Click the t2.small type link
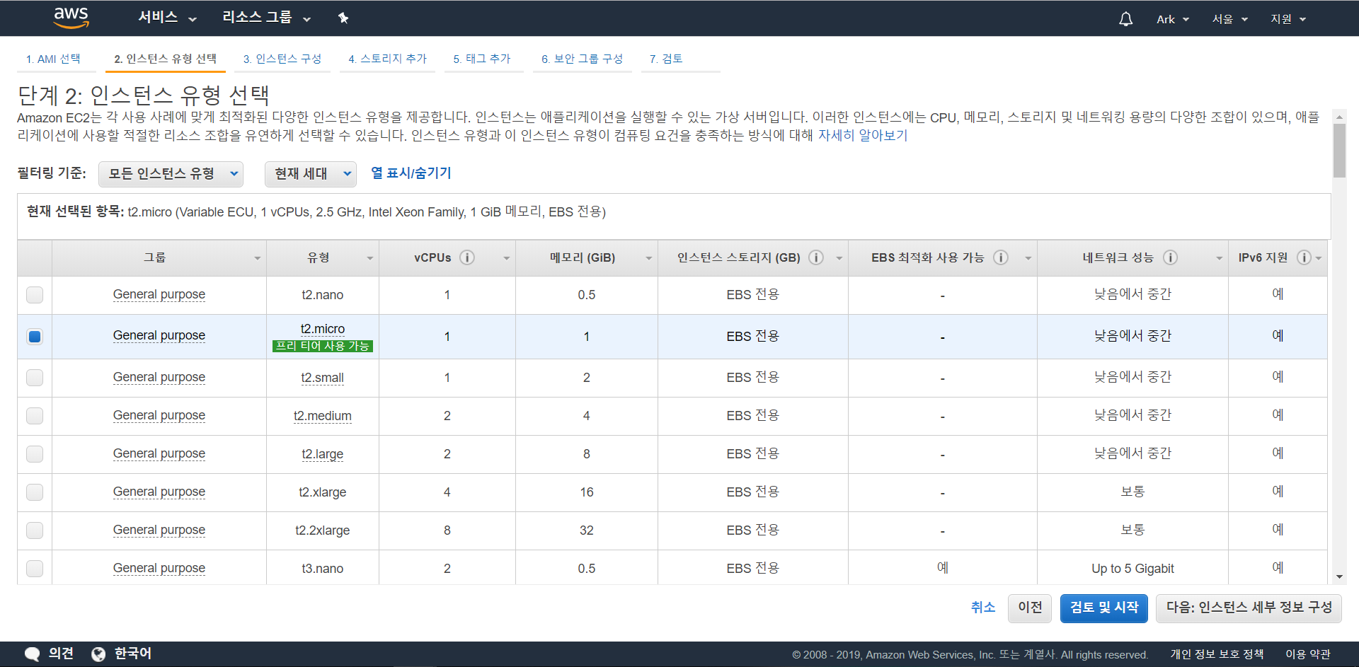 (323, 378)
